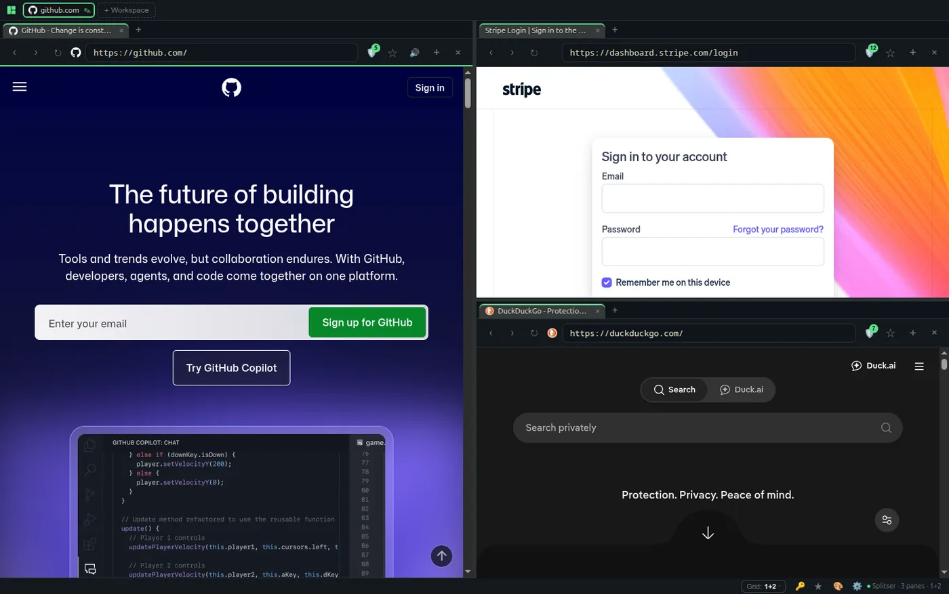Switch to Duck.ai mode in search toggle
The image size is (949, 594).
[x=742, y=389]
